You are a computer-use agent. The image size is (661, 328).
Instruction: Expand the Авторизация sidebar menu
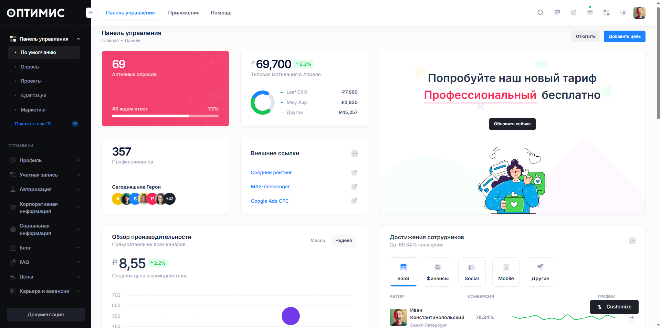coord(45,189)
